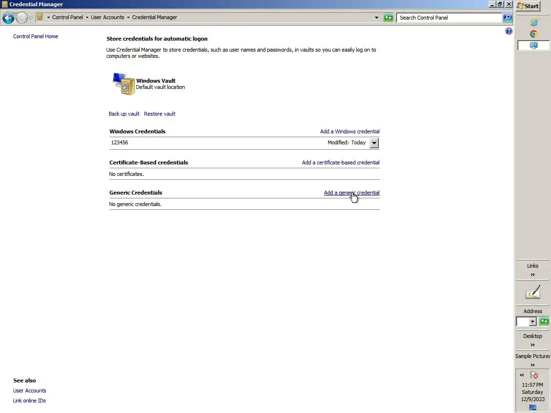
Task: Open the recent pages arrow beside Forward
Action: (31, 18)
